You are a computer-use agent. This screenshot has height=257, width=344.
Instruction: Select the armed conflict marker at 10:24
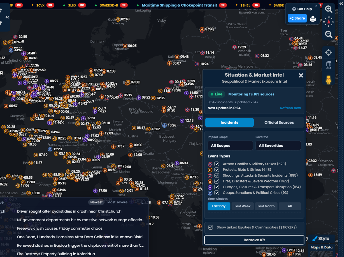coord(197,64)
